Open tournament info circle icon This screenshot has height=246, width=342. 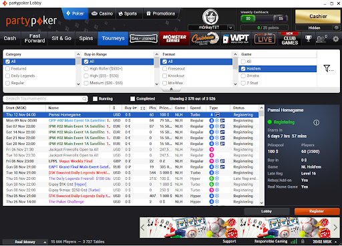tap(316, 122)
